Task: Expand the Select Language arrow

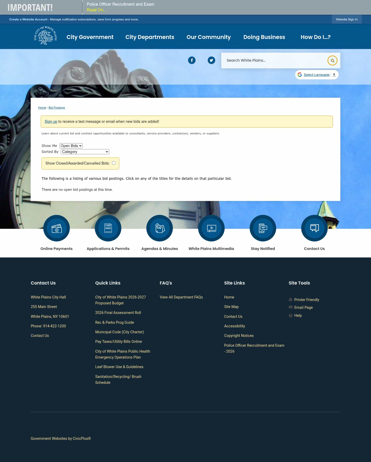Action: [x=334, y=75]
